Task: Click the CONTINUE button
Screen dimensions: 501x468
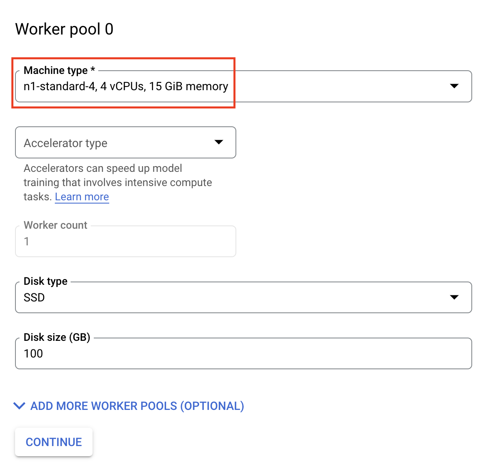Action: pyautogui.click(x=54, y=442)
